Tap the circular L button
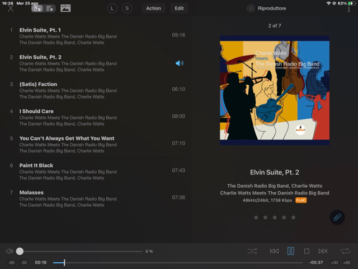Screen dimensions: 358x269 pos(112,8)
